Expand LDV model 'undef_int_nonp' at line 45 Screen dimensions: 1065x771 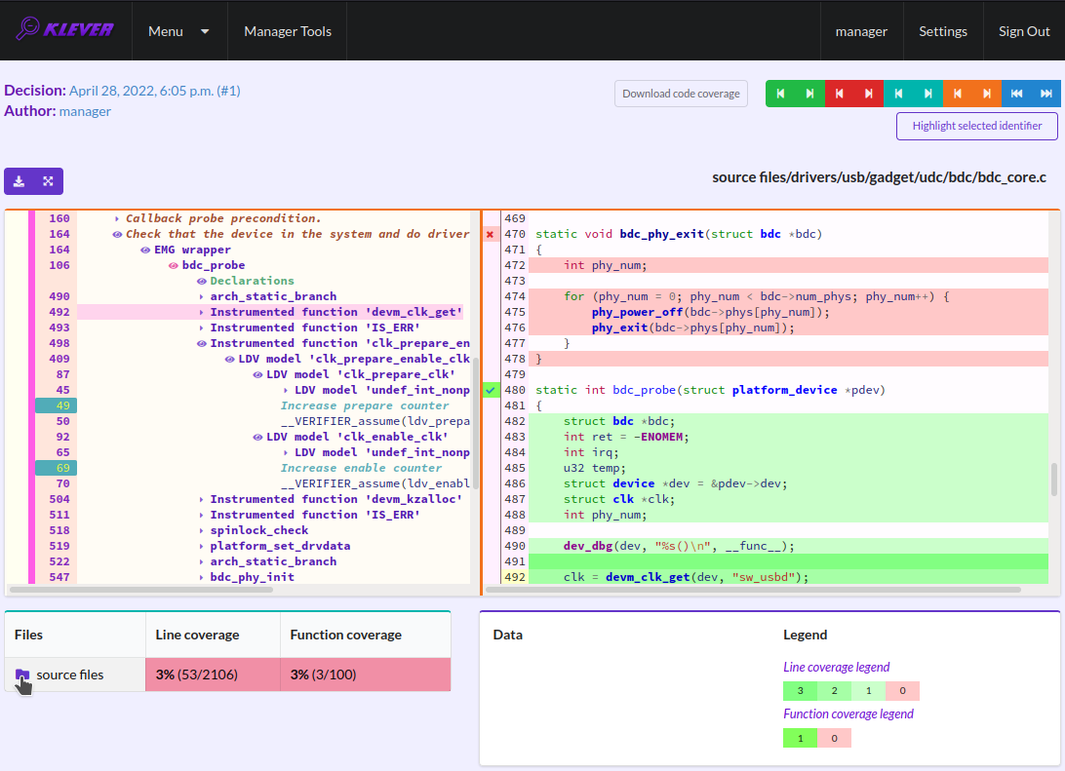pos(286,390)
